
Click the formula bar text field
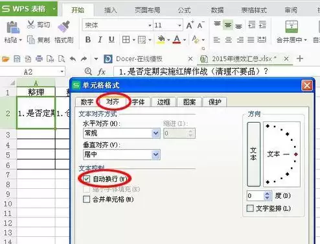pyautogui.click(x=216, y=71)
